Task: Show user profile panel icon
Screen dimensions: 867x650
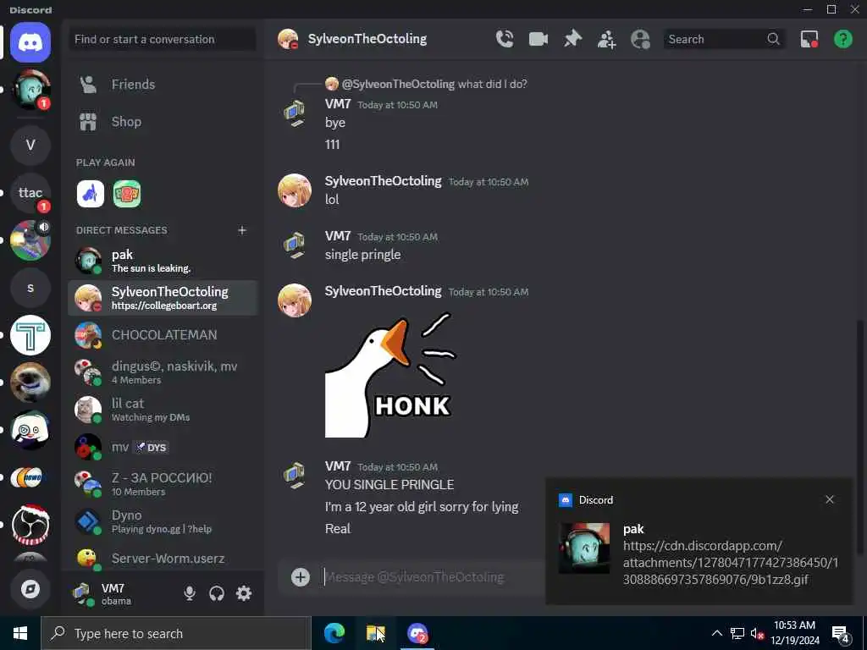Action: click(x=640, y=39)
